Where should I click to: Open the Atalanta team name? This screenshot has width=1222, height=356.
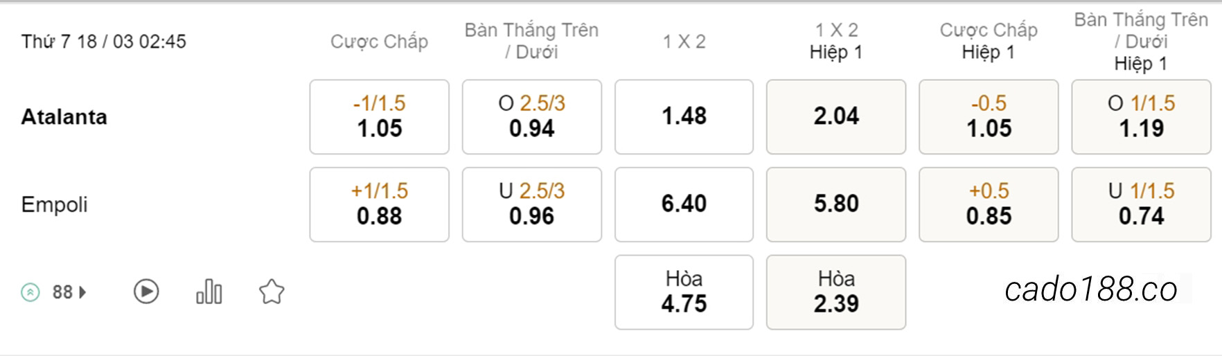click(64, 116)
